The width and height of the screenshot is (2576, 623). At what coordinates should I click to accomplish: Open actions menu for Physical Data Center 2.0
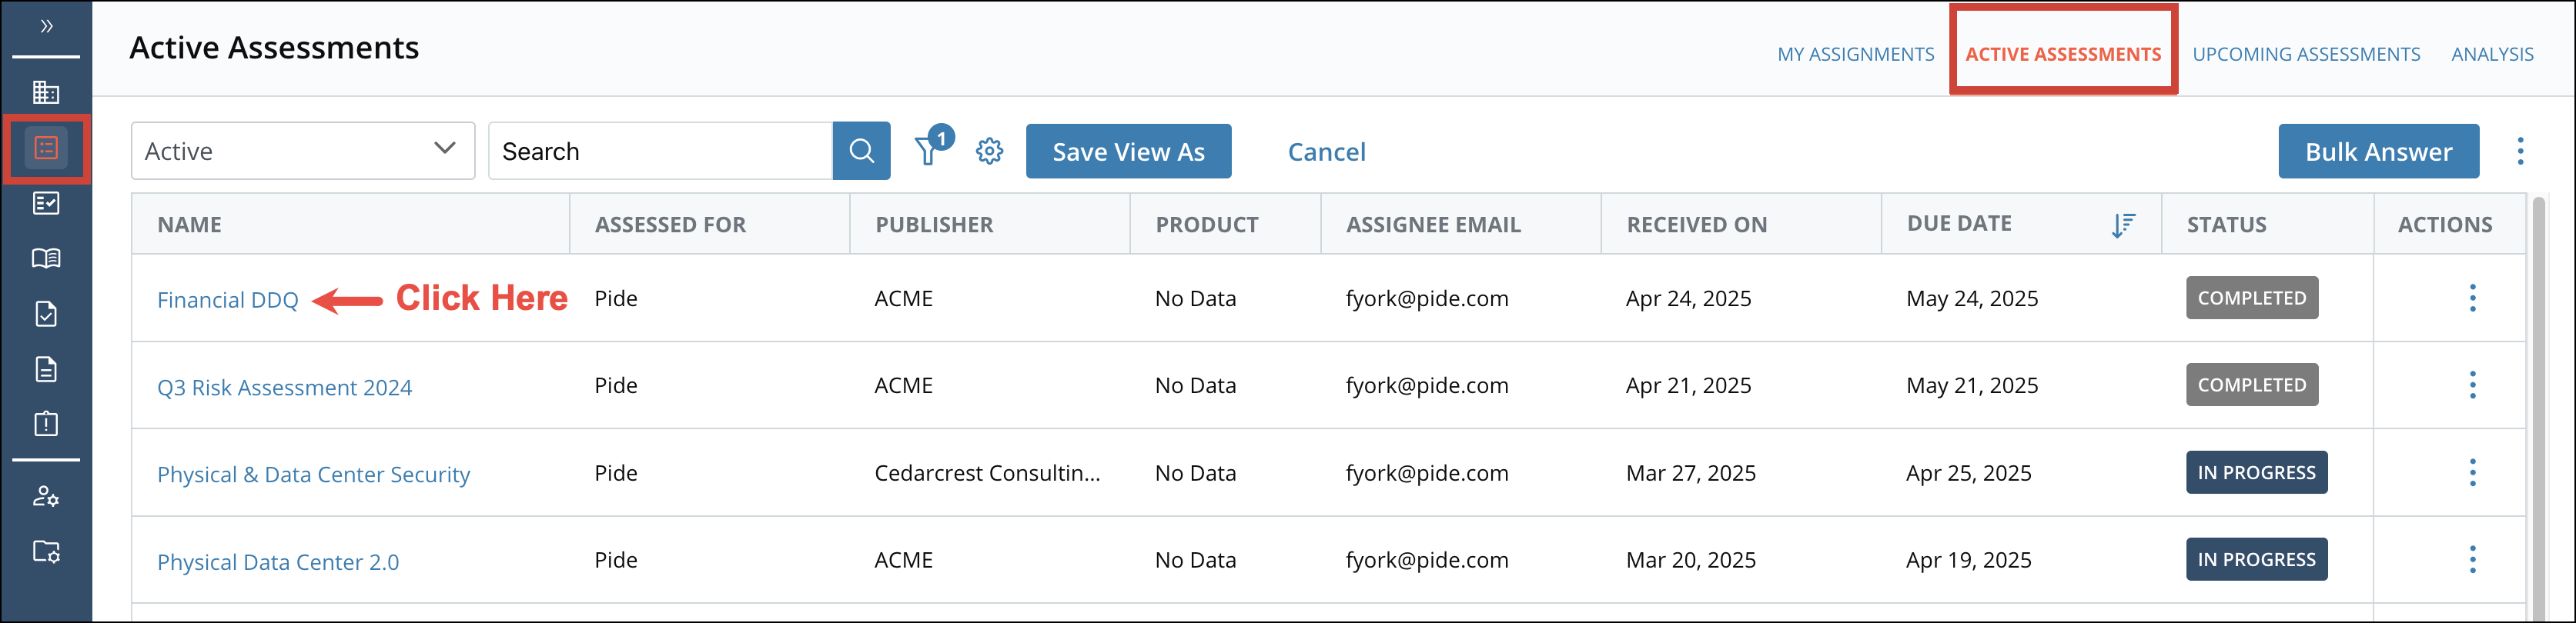point(2472,559)
